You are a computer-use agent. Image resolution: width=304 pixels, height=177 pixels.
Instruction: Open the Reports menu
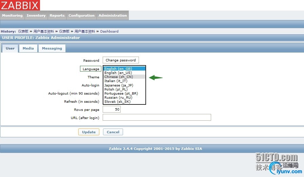click(x=57, y=15)
